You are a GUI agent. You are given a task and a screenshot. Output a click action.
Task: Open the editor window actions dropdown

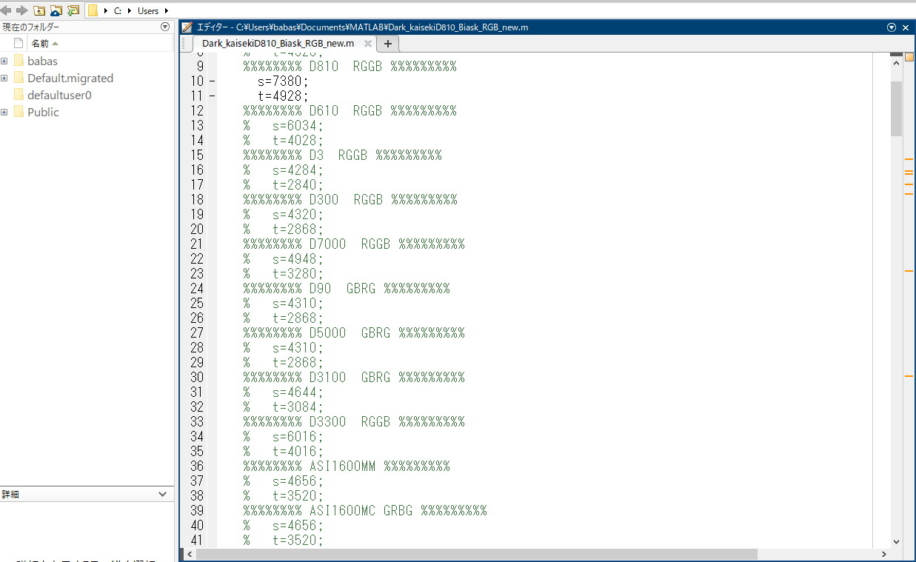pyautogui.click(x=892, y=27)
